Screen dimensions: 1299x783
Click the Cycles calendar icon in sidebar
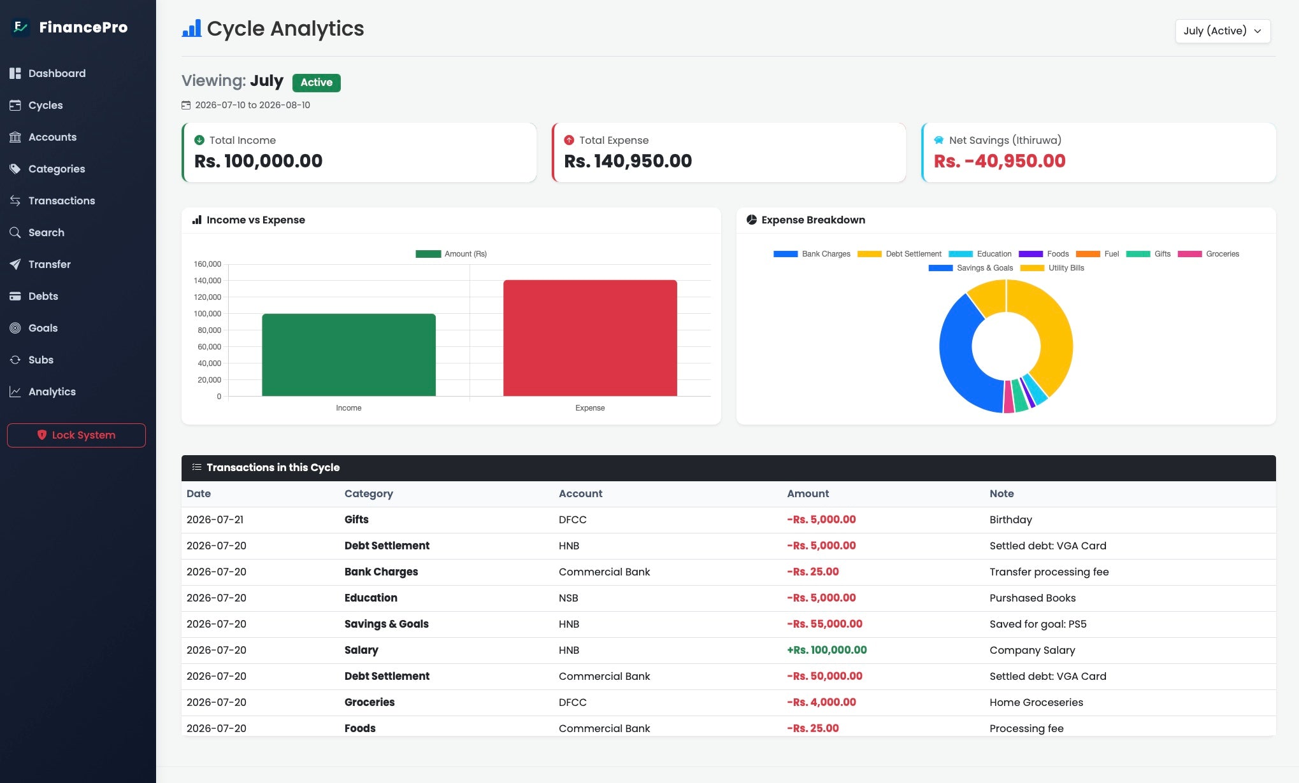click(x=15, y=105)
